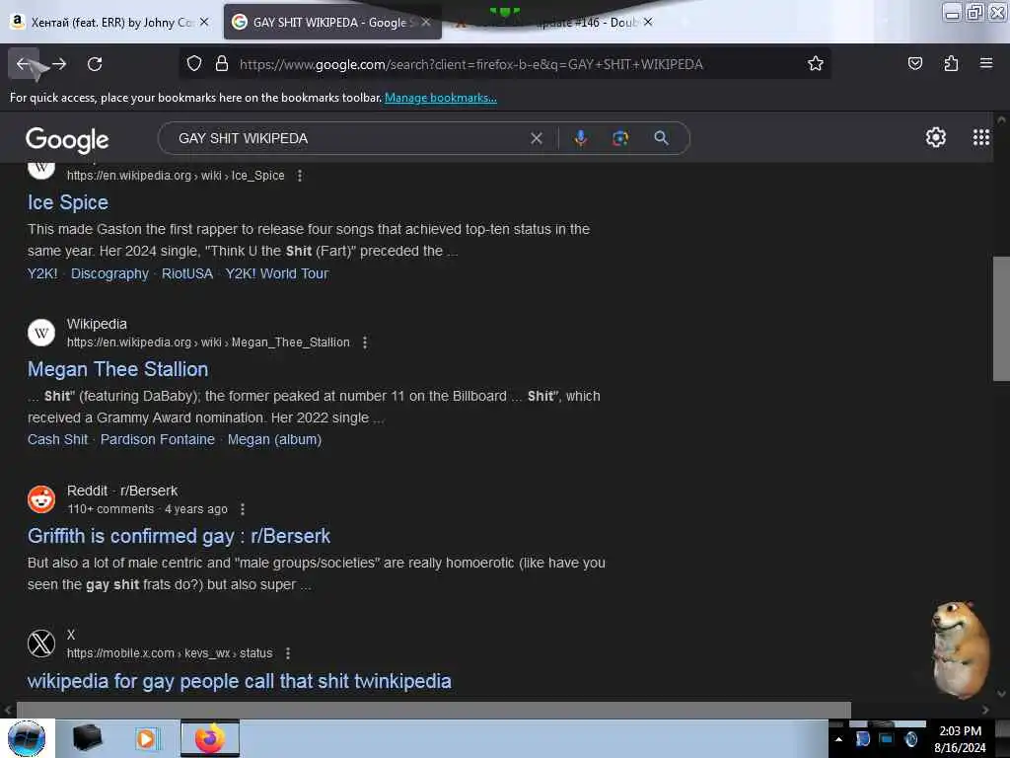Go back to the previous page
1010x758 pixels.
click(x=24, y=64)
